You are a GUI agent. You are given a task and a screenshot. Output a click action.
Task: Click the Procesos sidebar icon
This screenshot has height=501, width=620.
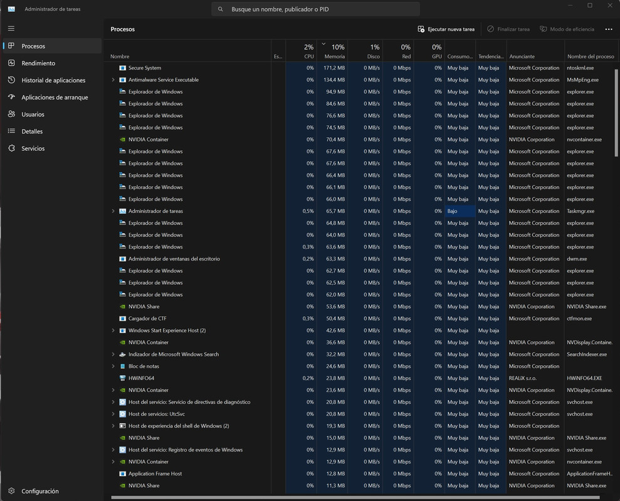[x=11, y=46]
